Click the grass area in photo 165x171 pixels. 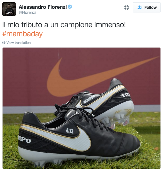[151, 136]
